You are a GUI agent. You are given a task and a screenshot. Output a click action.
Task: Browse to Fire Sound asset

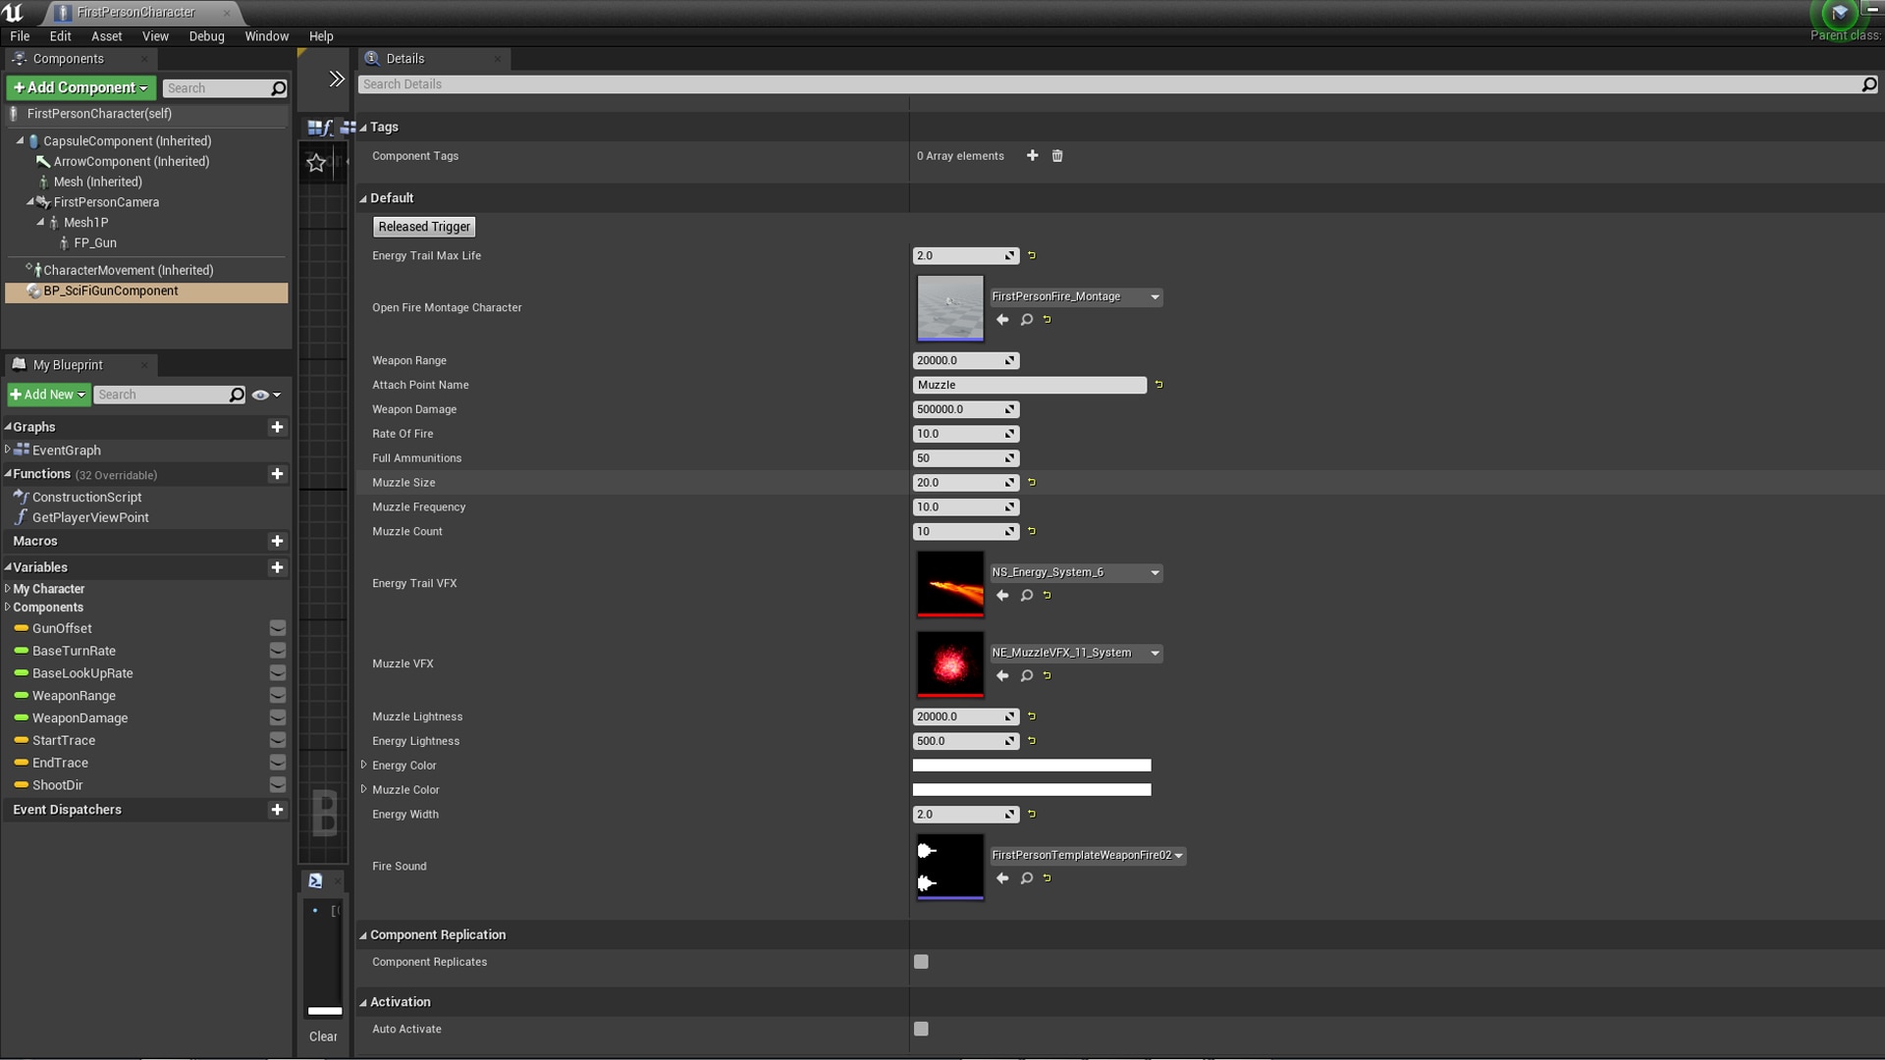[x=1026, y=878]
